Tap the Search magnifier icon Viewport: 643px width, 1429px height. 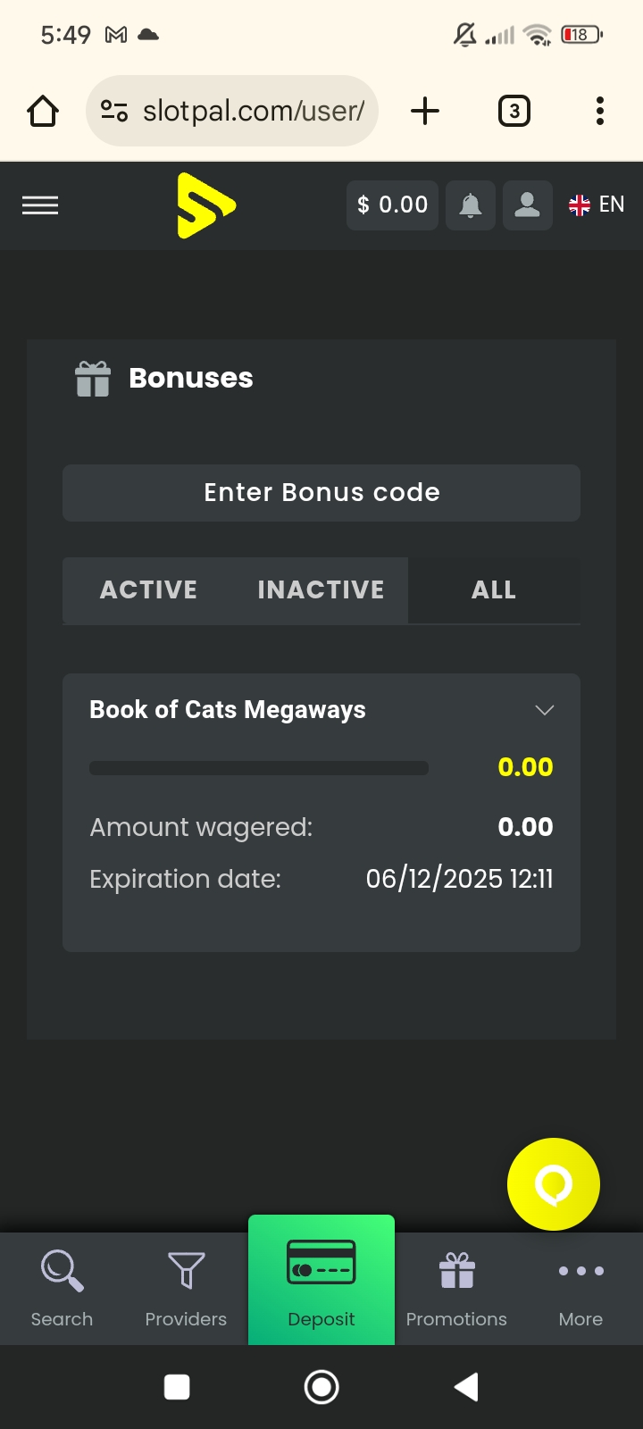pyautogui.click(x=62, y=1270)
